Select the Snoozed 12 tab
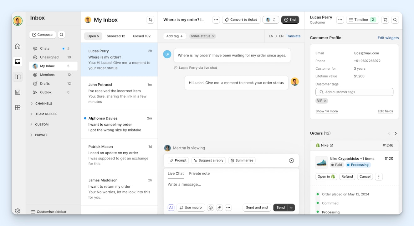 coord(116,36)
